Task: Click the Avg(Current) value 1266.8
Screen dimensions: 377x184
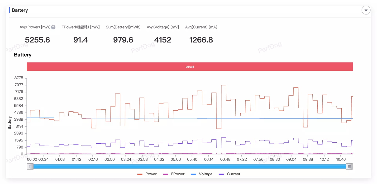Action: pos(201,40)
